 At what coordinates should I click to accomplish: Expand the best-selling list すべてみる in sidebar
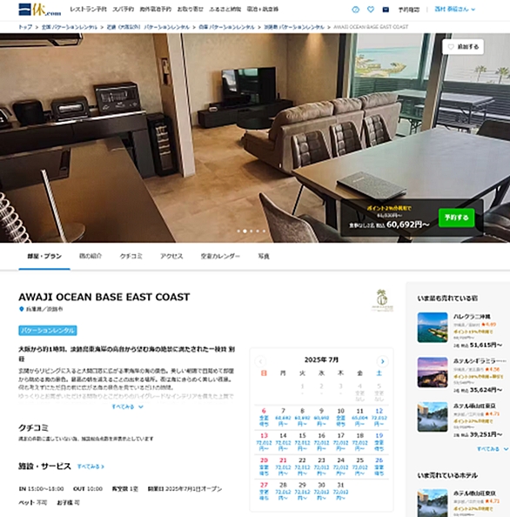(493, 449)
